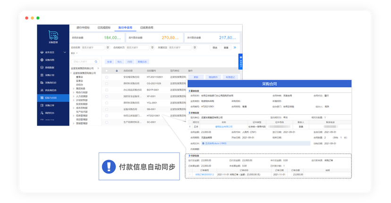Click the 增加附件 action button
This screenshot has height=203, width=391.
[x=213, y=76]
